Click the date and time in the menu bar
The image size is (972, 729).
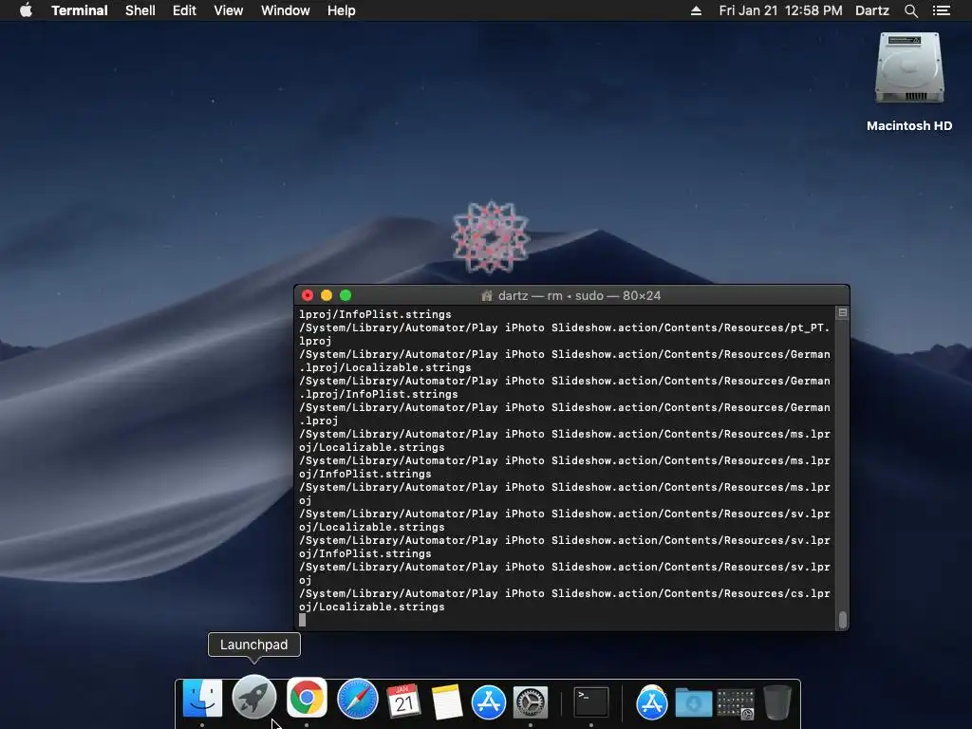[780, 10]
